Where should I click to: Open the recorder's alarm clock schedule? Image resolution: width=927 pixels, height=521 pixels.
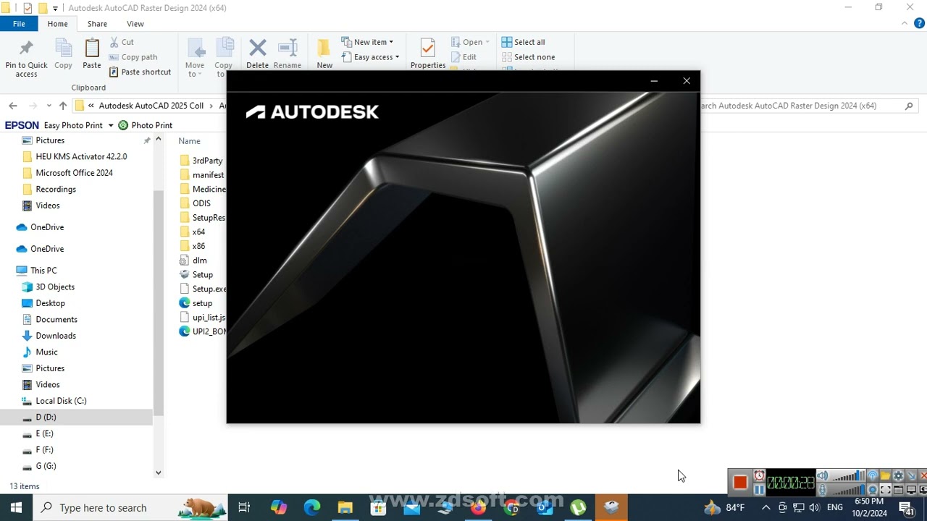pos(759,475)
